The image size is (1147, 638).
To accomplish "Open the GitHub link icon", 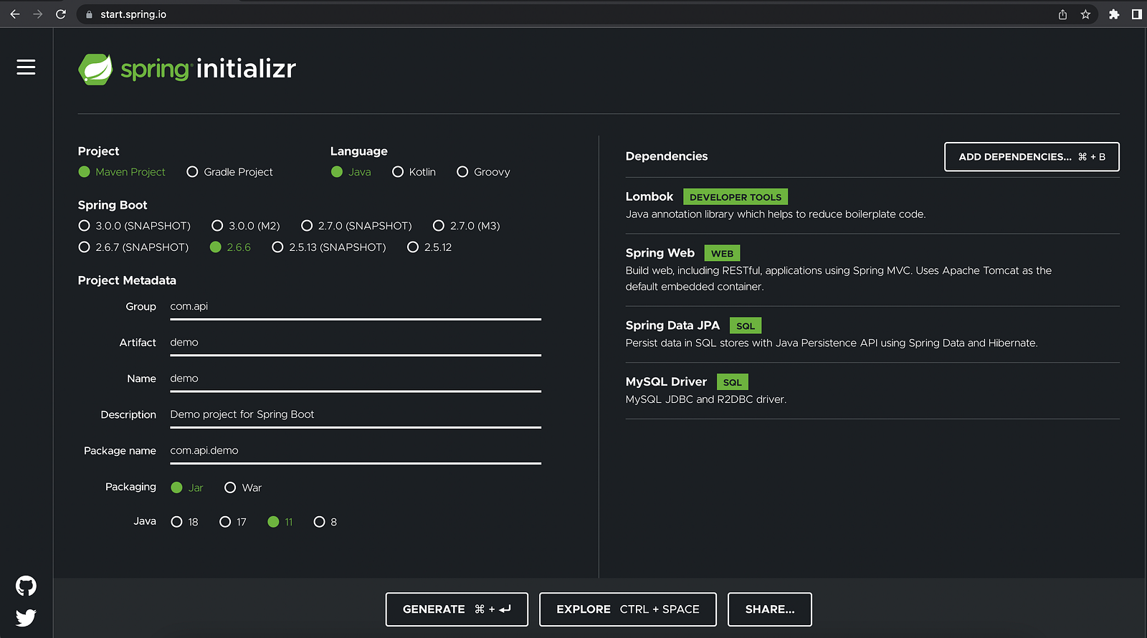I will pyautogui.click(x=26, y=586).
